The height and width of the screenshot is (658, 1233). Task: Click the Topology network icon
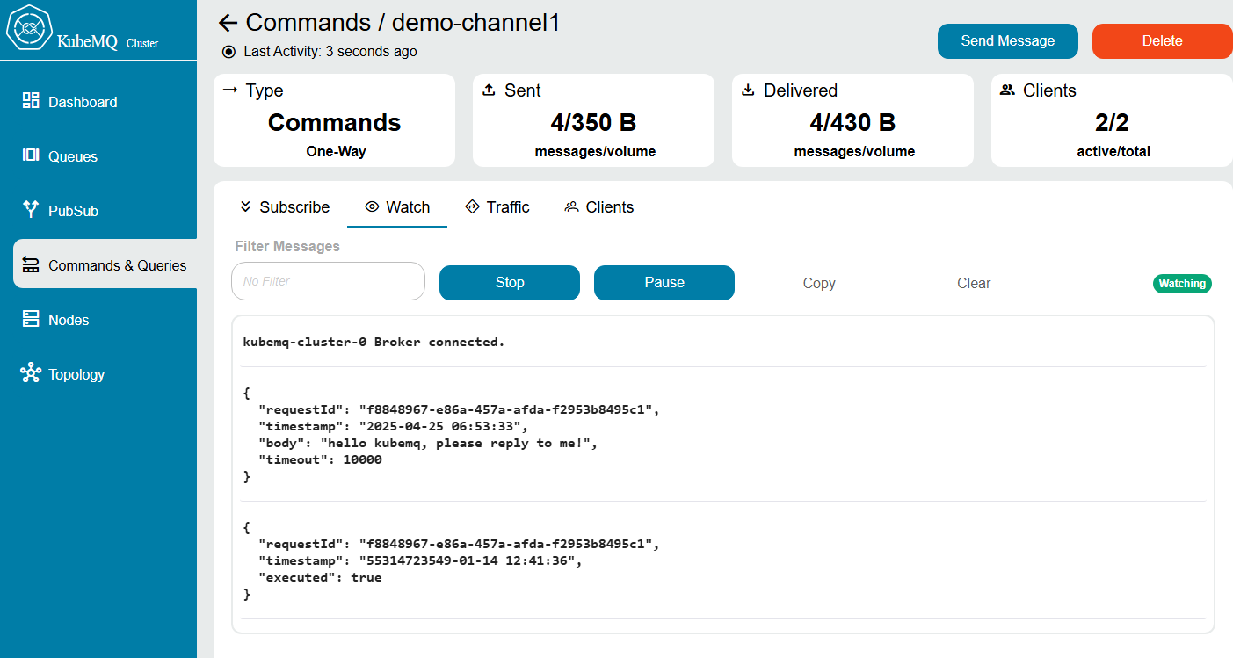pos(31,373)
